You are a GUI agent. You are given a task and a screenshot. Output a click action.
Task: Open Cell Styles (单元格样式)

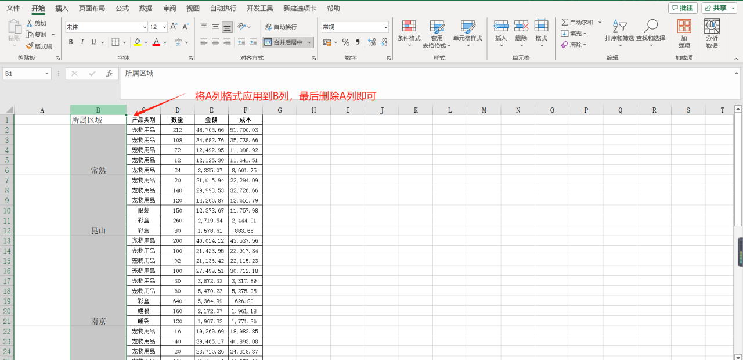click(468, 34)
